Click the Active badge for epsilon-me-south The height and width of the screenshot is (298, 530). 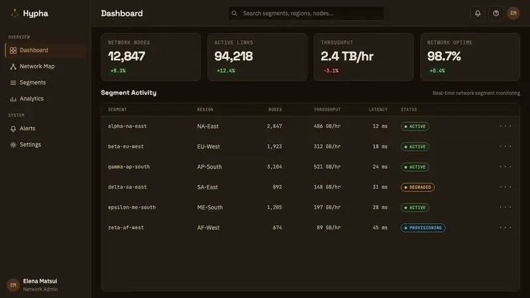pyautogui.click(x=415, y=207)
